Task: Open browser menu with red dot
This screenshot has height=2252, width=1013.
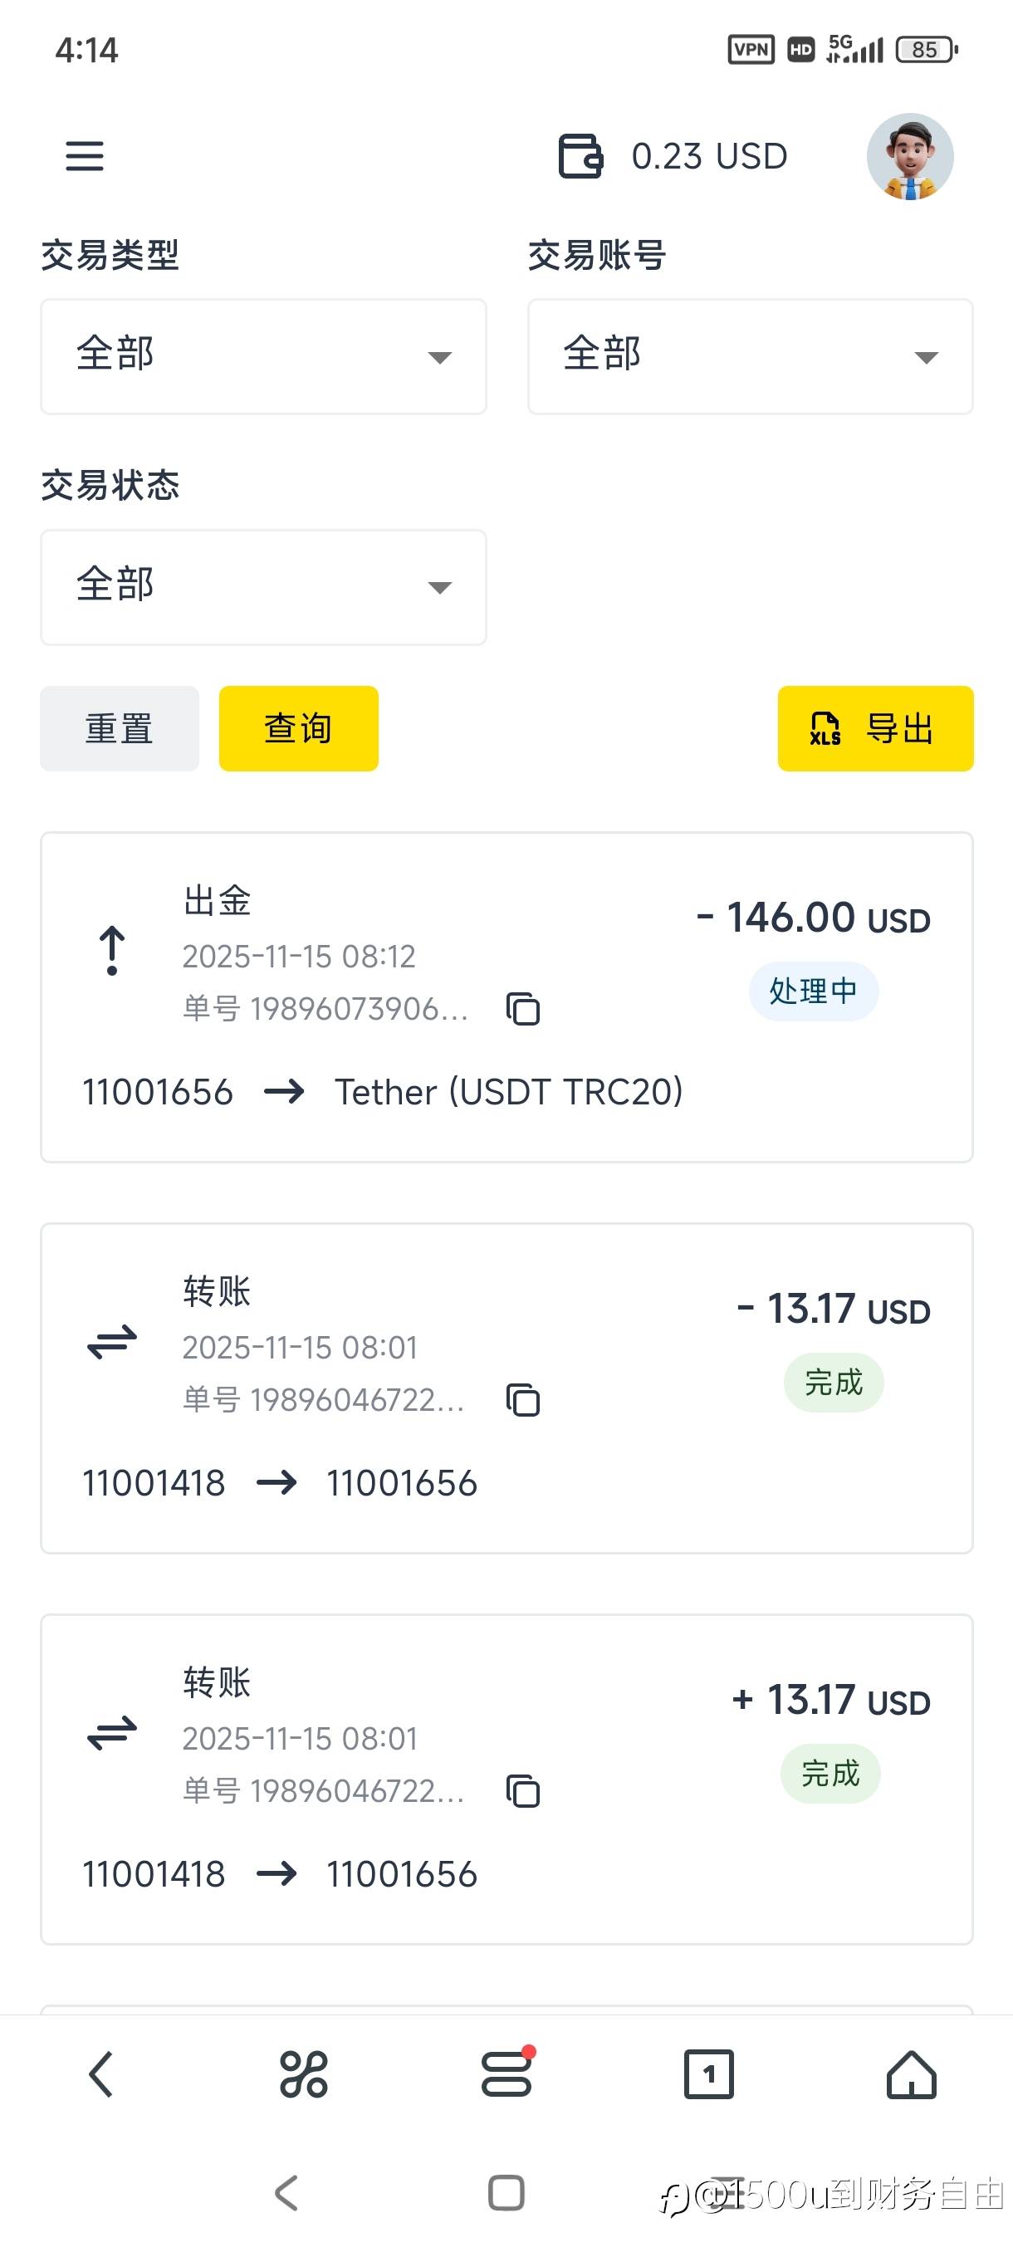Action: click(507, 2073)
